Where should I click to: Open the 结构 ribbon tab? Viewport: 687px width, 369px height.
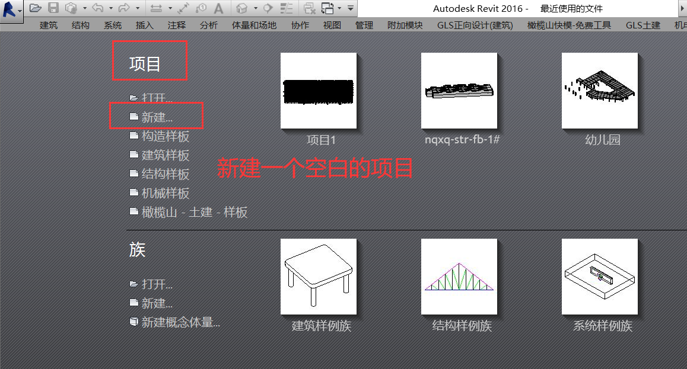click(81, 25)
